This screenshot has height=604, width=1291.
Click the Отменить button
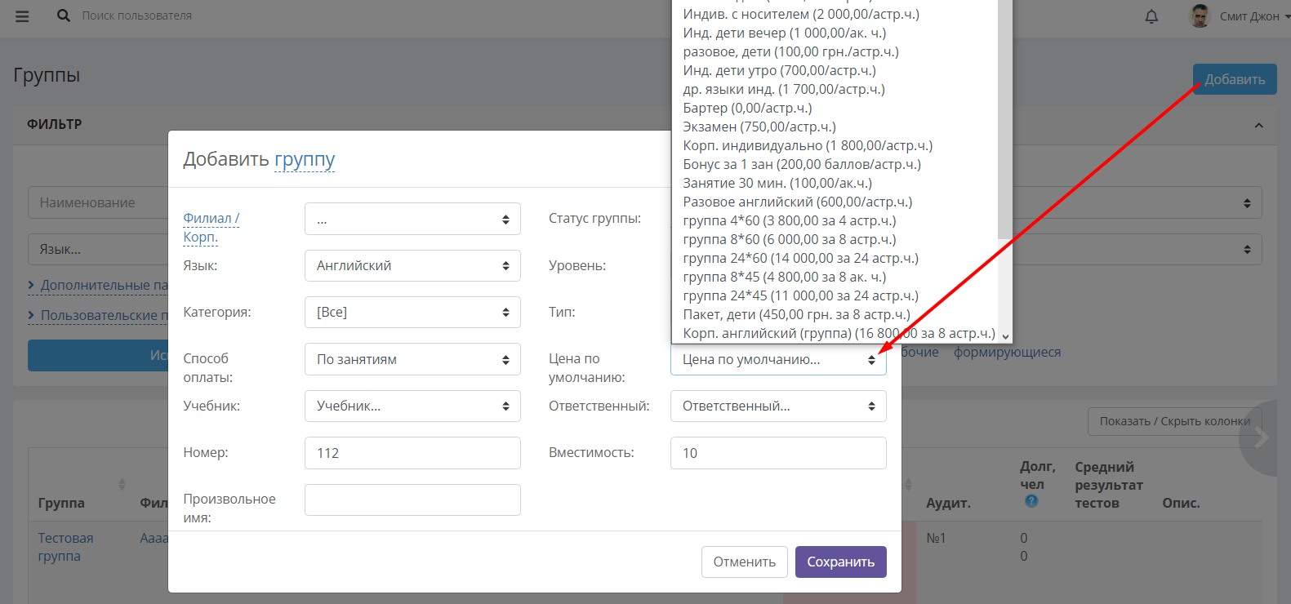pos(745,562)
